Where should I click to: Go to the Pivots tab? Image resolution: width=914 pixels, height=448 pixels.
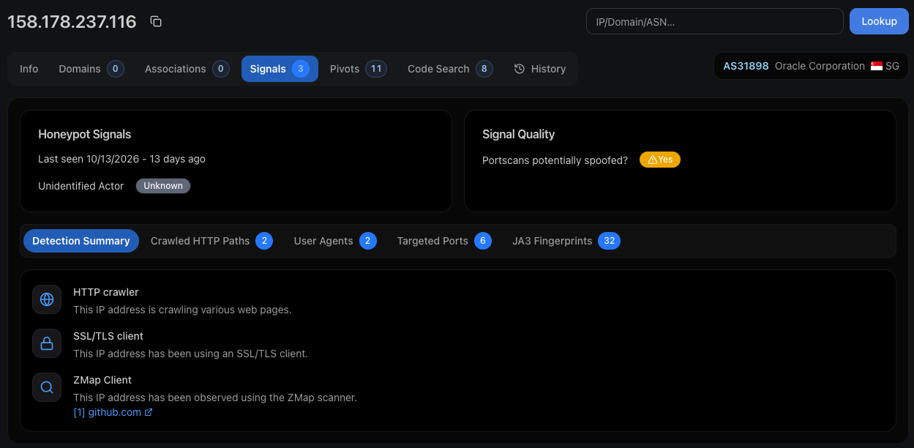[358, 69]
